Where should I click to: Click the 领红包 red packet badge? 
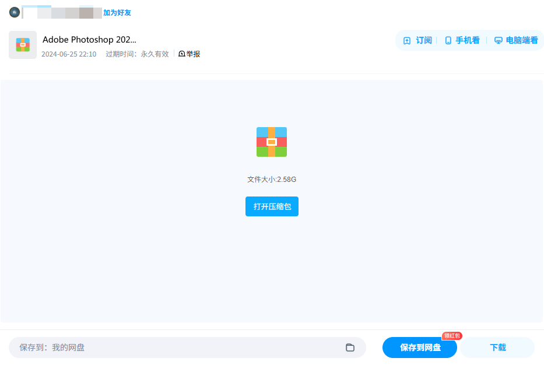click(x=451, y=335)
